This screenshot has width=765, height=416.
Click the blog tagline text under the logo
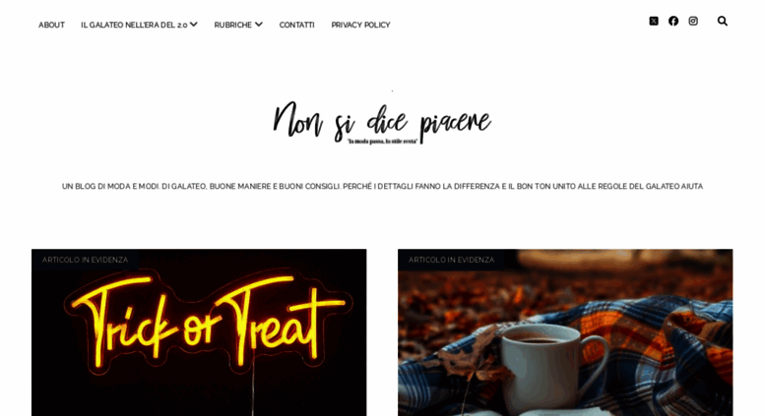coord(382,186)
